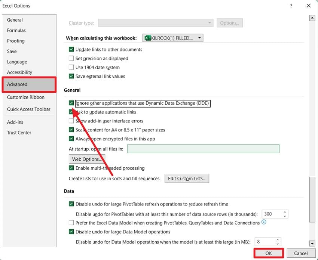Expand the Cluster type dropdown
Image resolution: width=318 pixels, height=260 pixels.
coord(210,22)
